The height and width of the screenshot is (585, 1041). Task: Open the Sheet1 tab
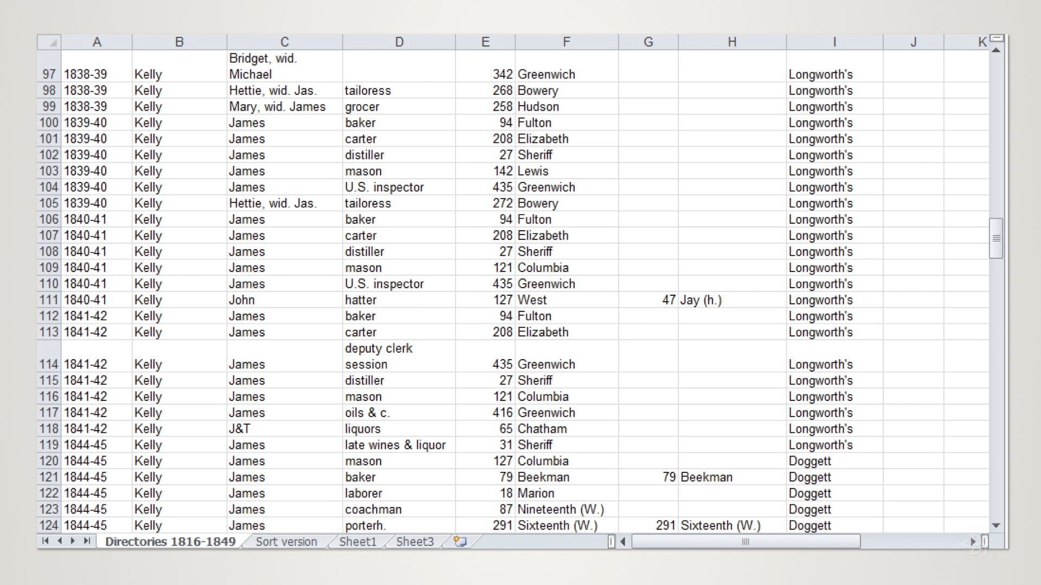(x=358, y=541)
